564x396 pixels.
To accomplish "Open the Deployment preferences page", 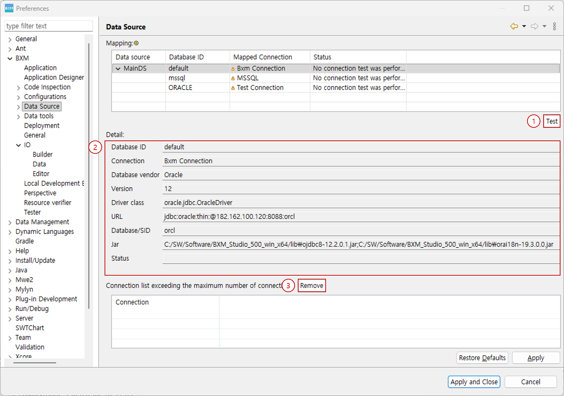I will [x=42, y=126].
